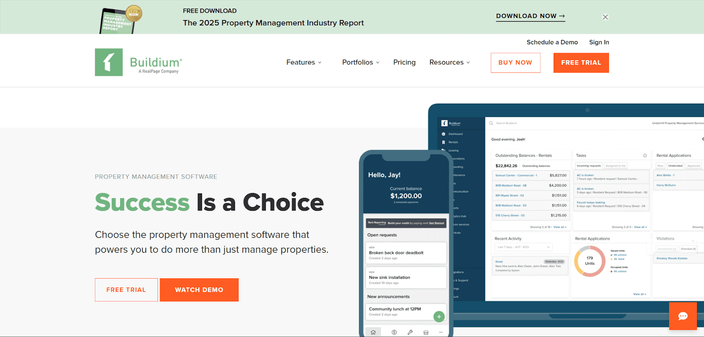704x337 pixels.
Task: Open the Faucet keeps leaking task
Action: click(x=612, y=204)
